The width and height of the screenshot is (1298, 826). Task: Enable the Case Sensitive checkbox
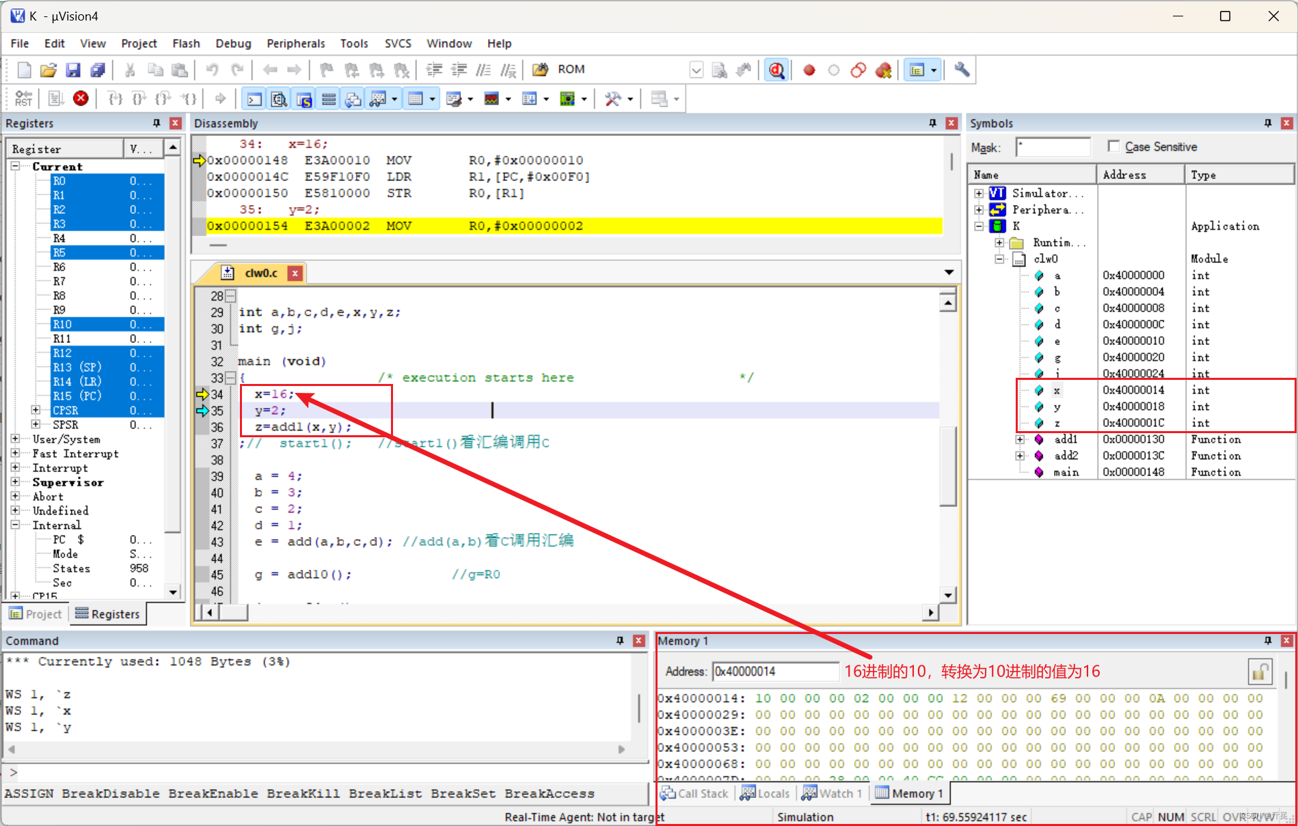coord(1113,146)
